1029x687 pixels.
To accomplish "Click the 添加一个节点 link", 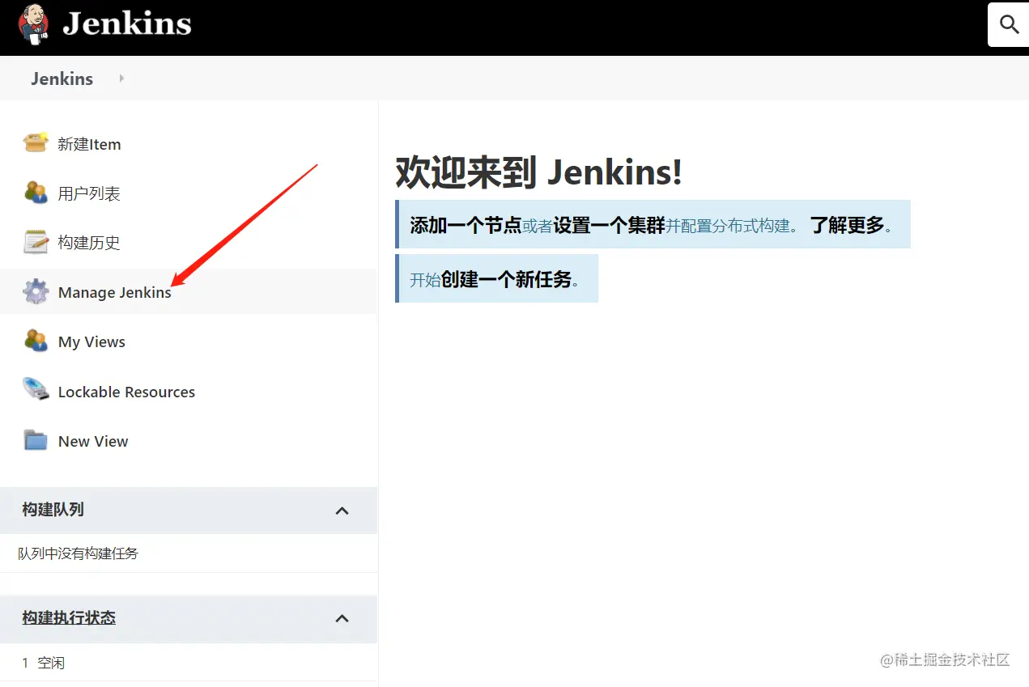I will [466, 225].
